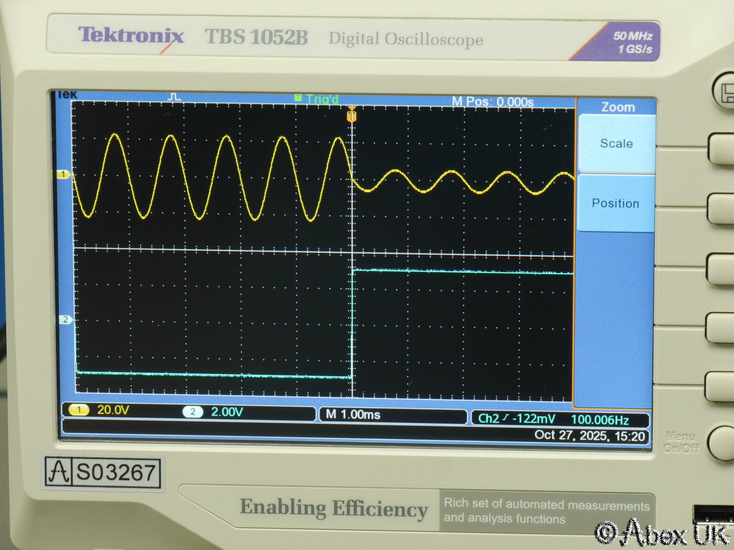Image resolution: width=734 pixels, height=550 pixels.
Task: Click the Tektronix logo
Action: pos(131,37)
